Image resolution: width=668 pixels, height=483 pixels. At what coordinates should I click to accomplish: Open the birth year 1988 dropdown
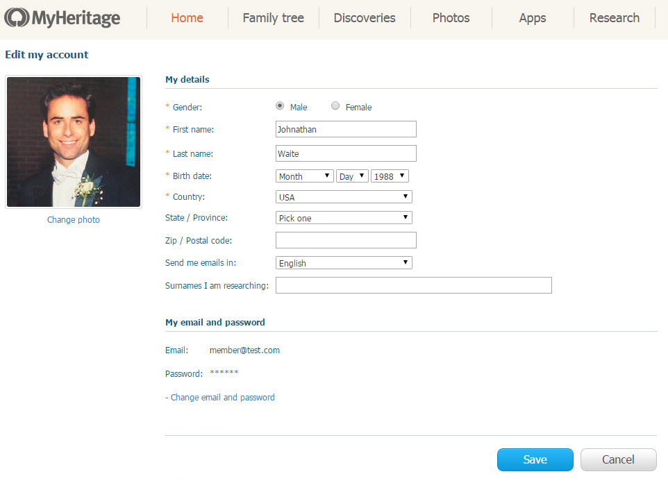390,176
